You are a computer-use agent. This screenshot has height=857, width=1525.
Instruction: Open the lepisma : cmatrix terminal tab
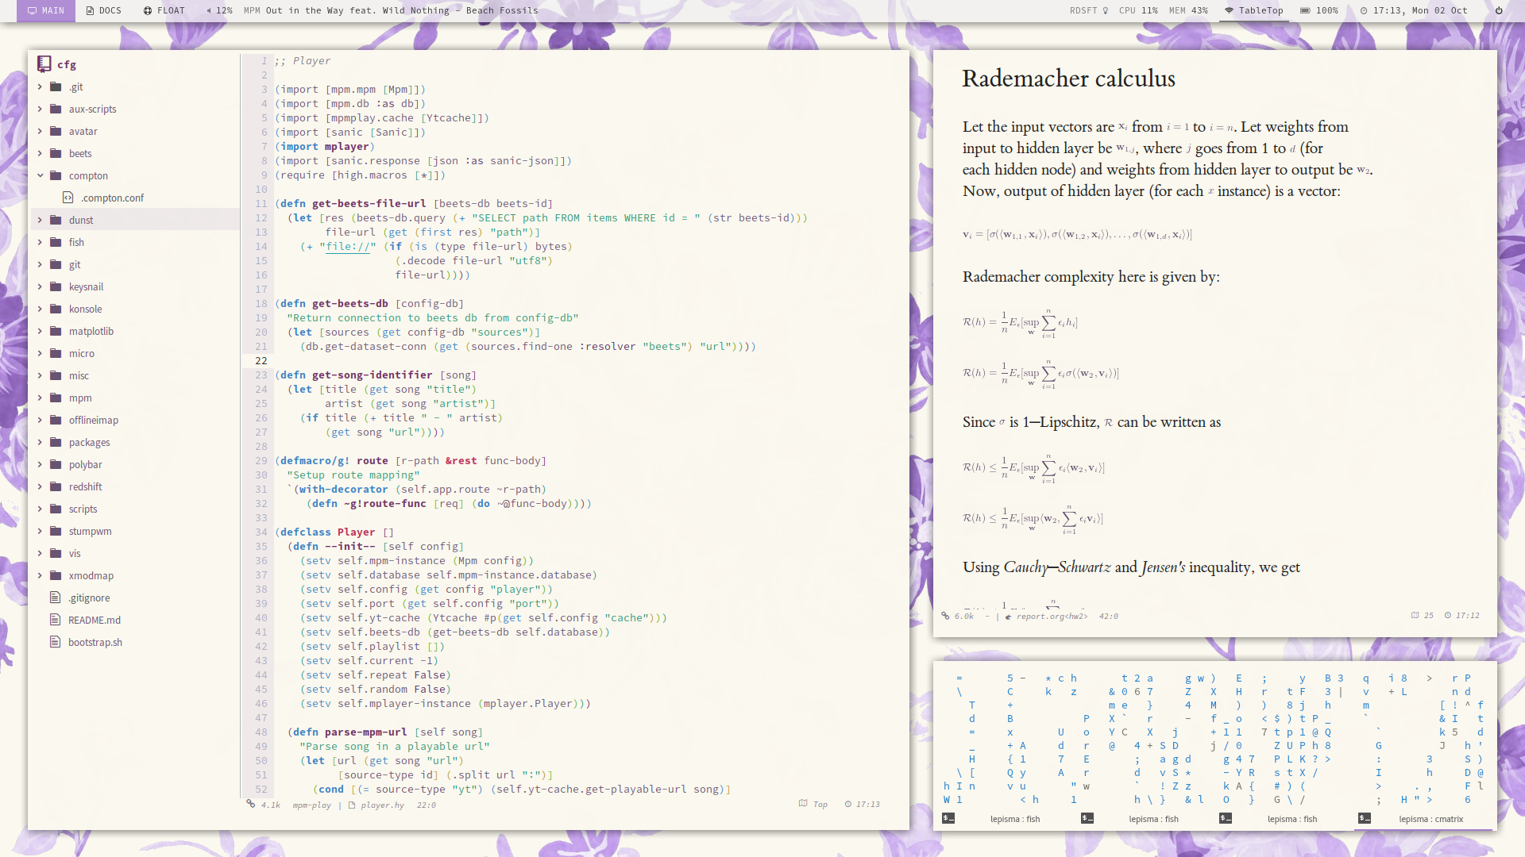(1430, 819)
